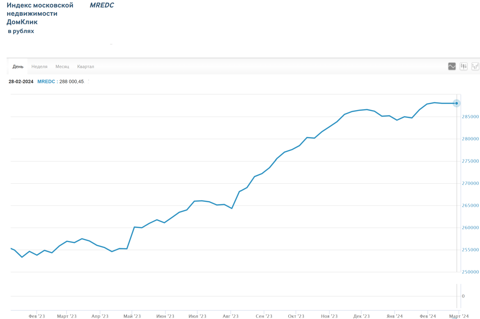480x319 pixels.
Task: Click the value 288 000,45 in legend
Action: click(72, 82)
